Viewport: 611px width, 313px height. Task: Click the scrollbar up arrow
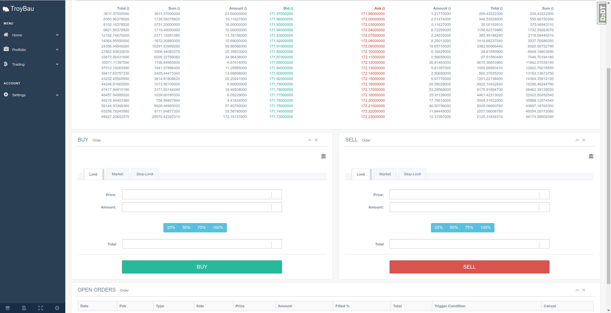(x=608, y=3)
